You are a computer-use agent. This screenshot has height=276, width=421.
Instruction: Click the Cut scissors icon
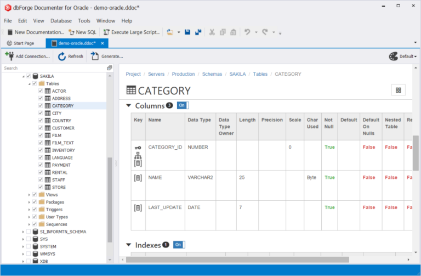[212, 32]
